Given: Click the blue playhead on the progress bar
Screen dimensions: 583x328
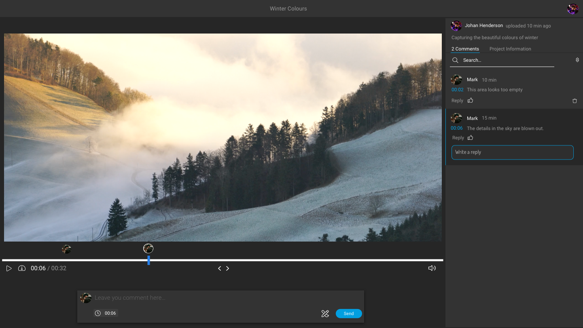Looking at the screenshot, I should [149, 260].
